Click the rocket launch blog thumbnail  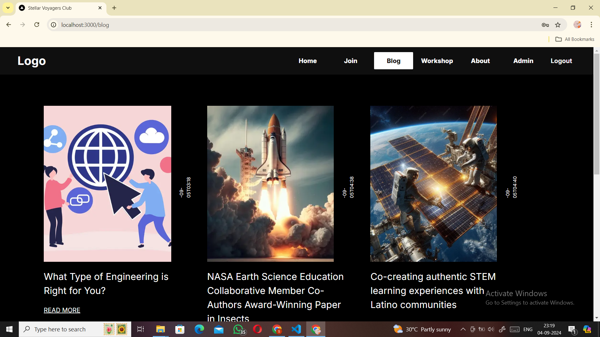click(x=270, y=183)
